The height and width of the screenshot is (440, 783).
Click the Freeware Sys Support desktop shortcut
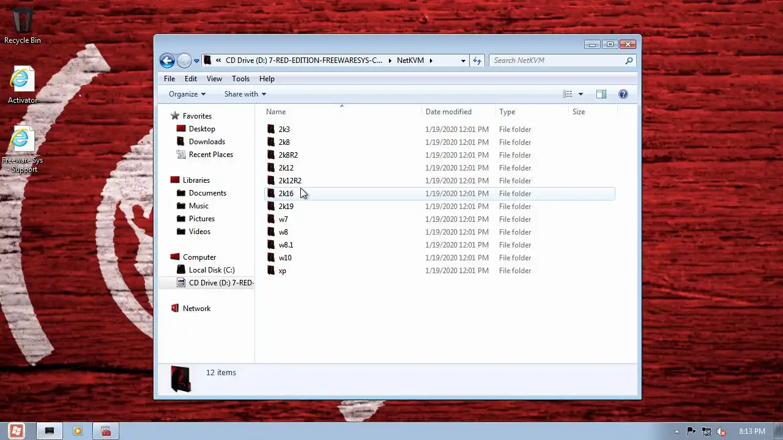coord(23,150)
